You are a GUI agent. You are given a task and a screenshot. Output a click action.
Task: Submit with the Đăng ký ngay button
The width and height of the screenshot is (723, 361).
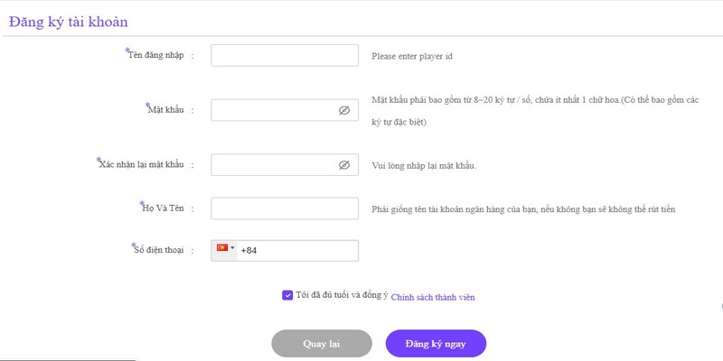tap(436, 344)
